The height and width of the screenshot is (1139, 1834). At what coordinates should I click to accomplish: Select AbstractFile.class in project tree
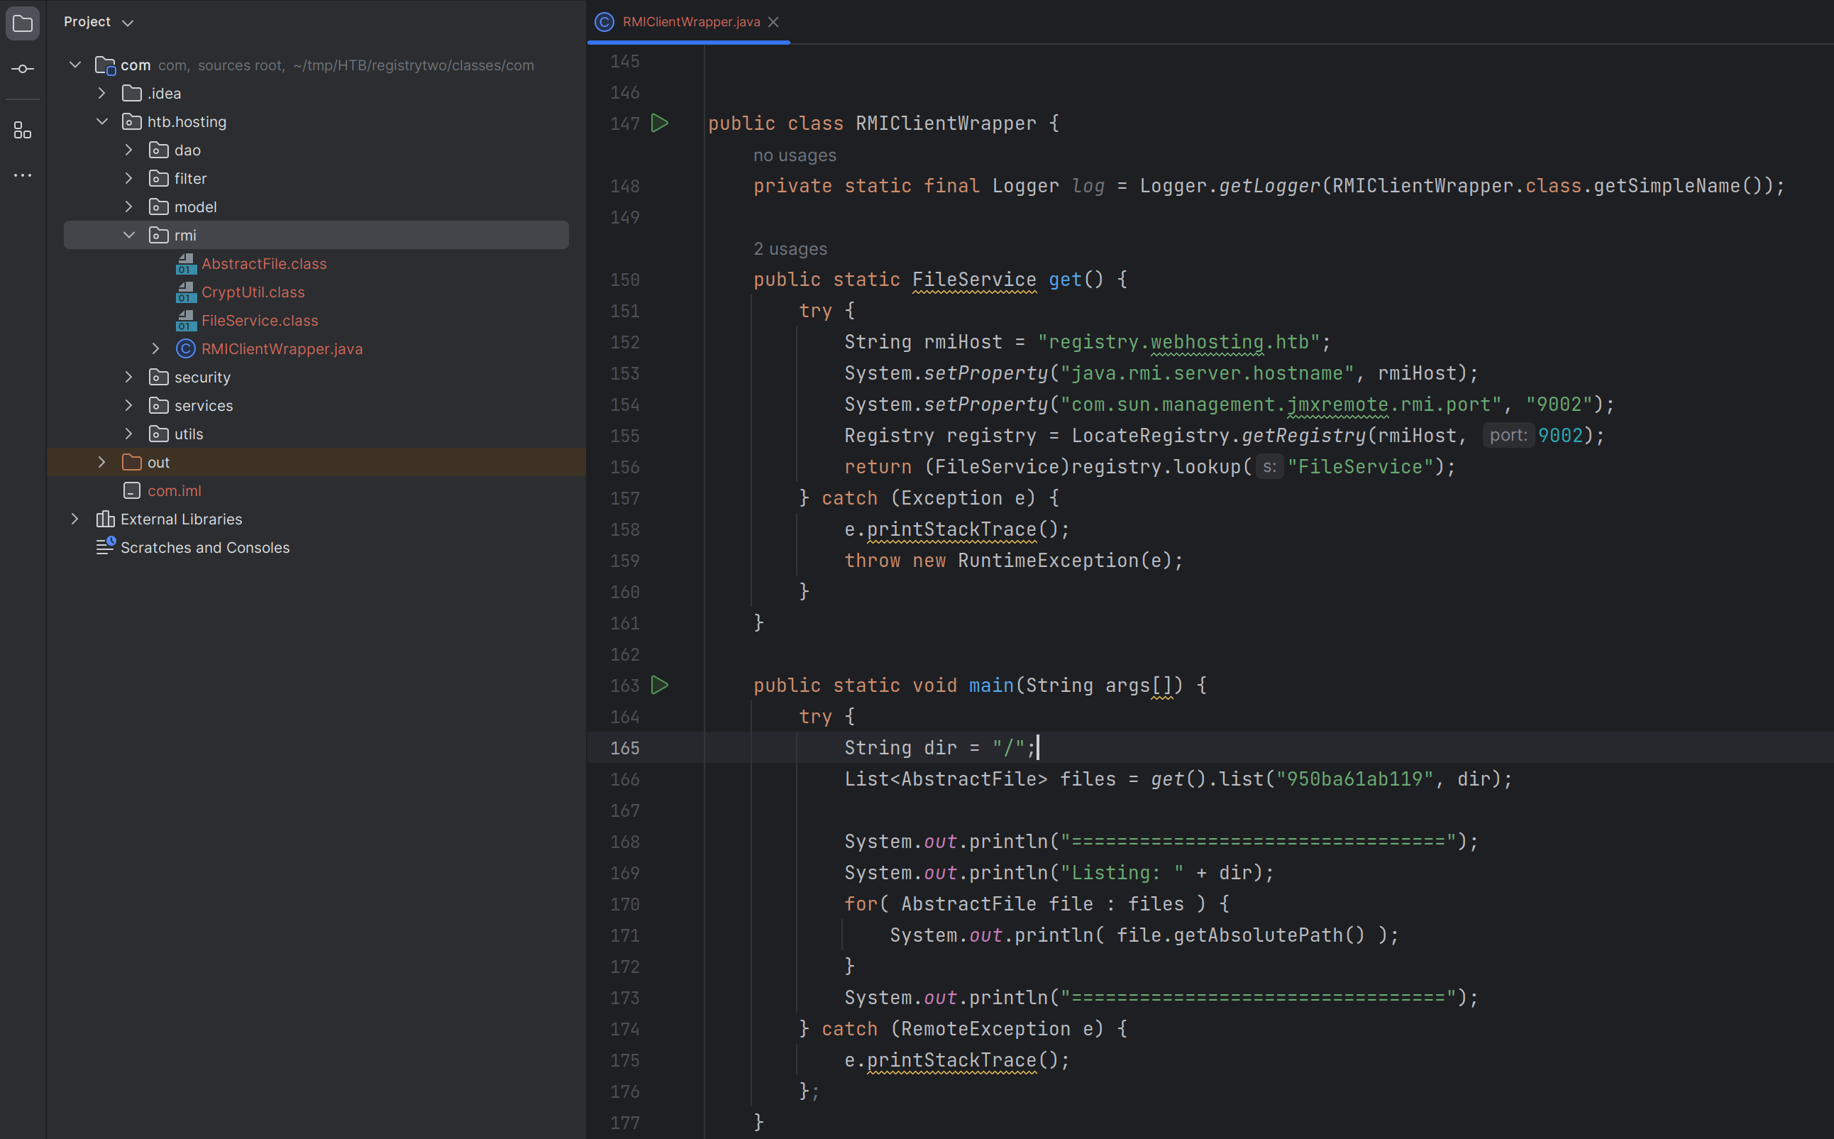264,264
